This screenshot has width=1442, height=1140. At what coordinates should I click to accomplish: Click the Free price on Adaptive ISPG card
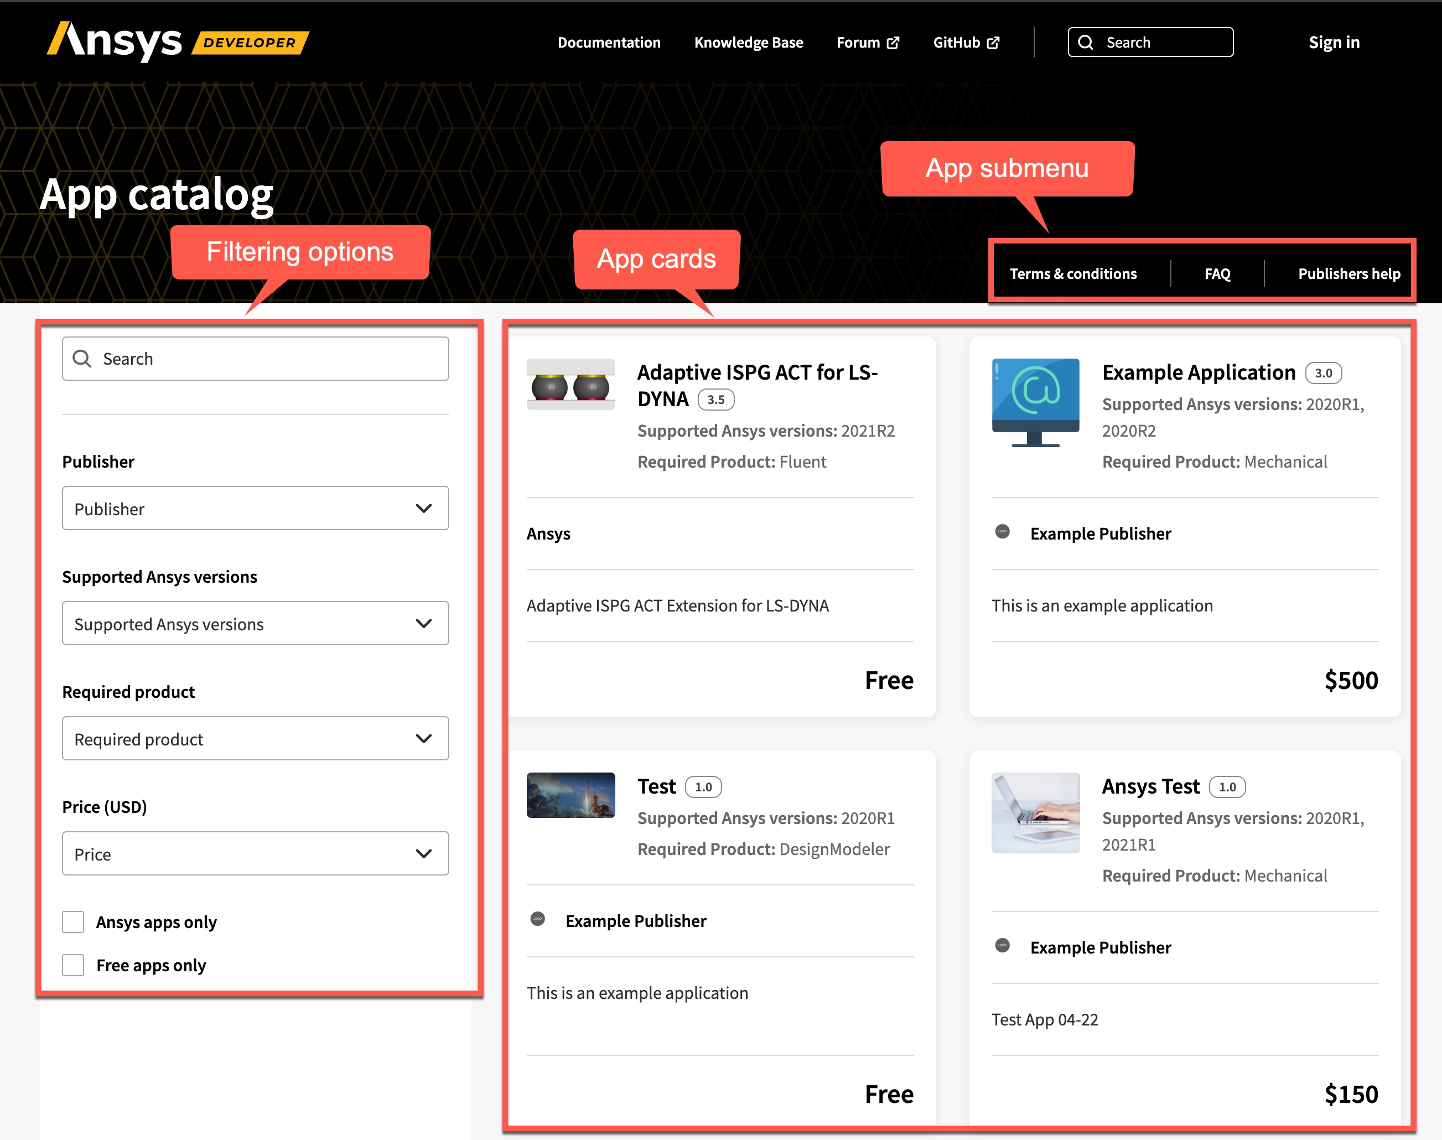pyautogui.click(x=889, y=680)
